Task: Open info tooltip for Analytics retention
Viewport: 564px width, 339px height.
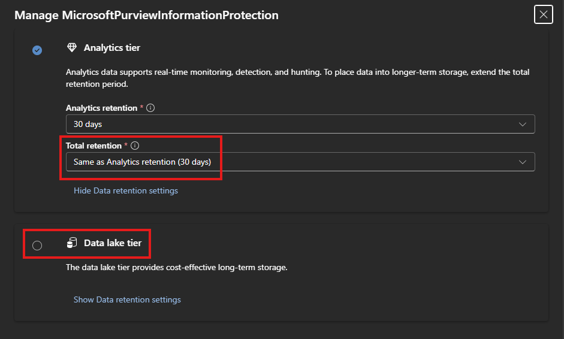Action: (x=150, y=108)
